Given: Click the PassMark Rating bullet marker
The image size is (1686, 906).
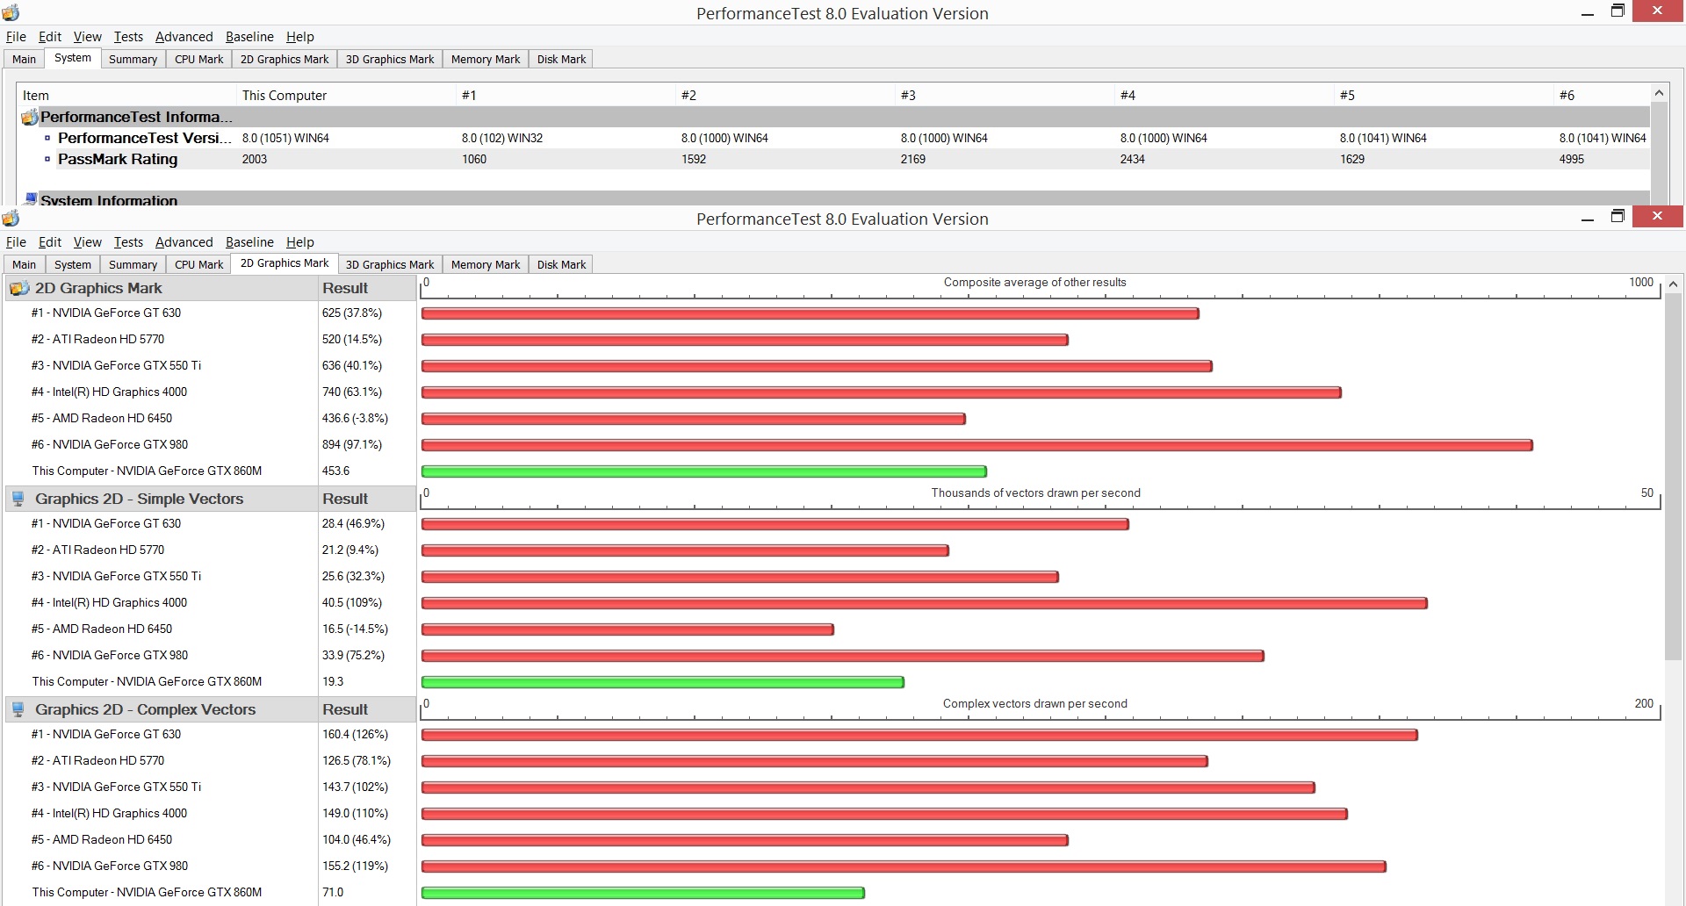Looking at the screenshot, I should point(47,159).
